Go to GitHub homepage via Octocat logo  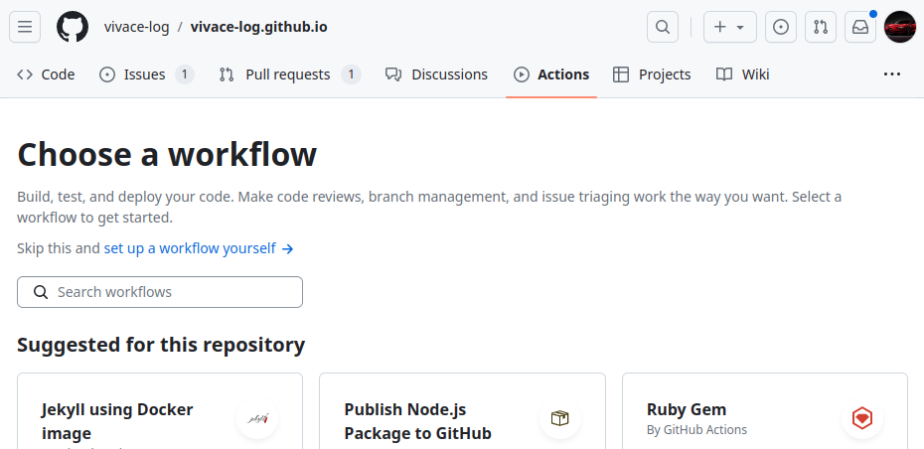coord(73,27)
